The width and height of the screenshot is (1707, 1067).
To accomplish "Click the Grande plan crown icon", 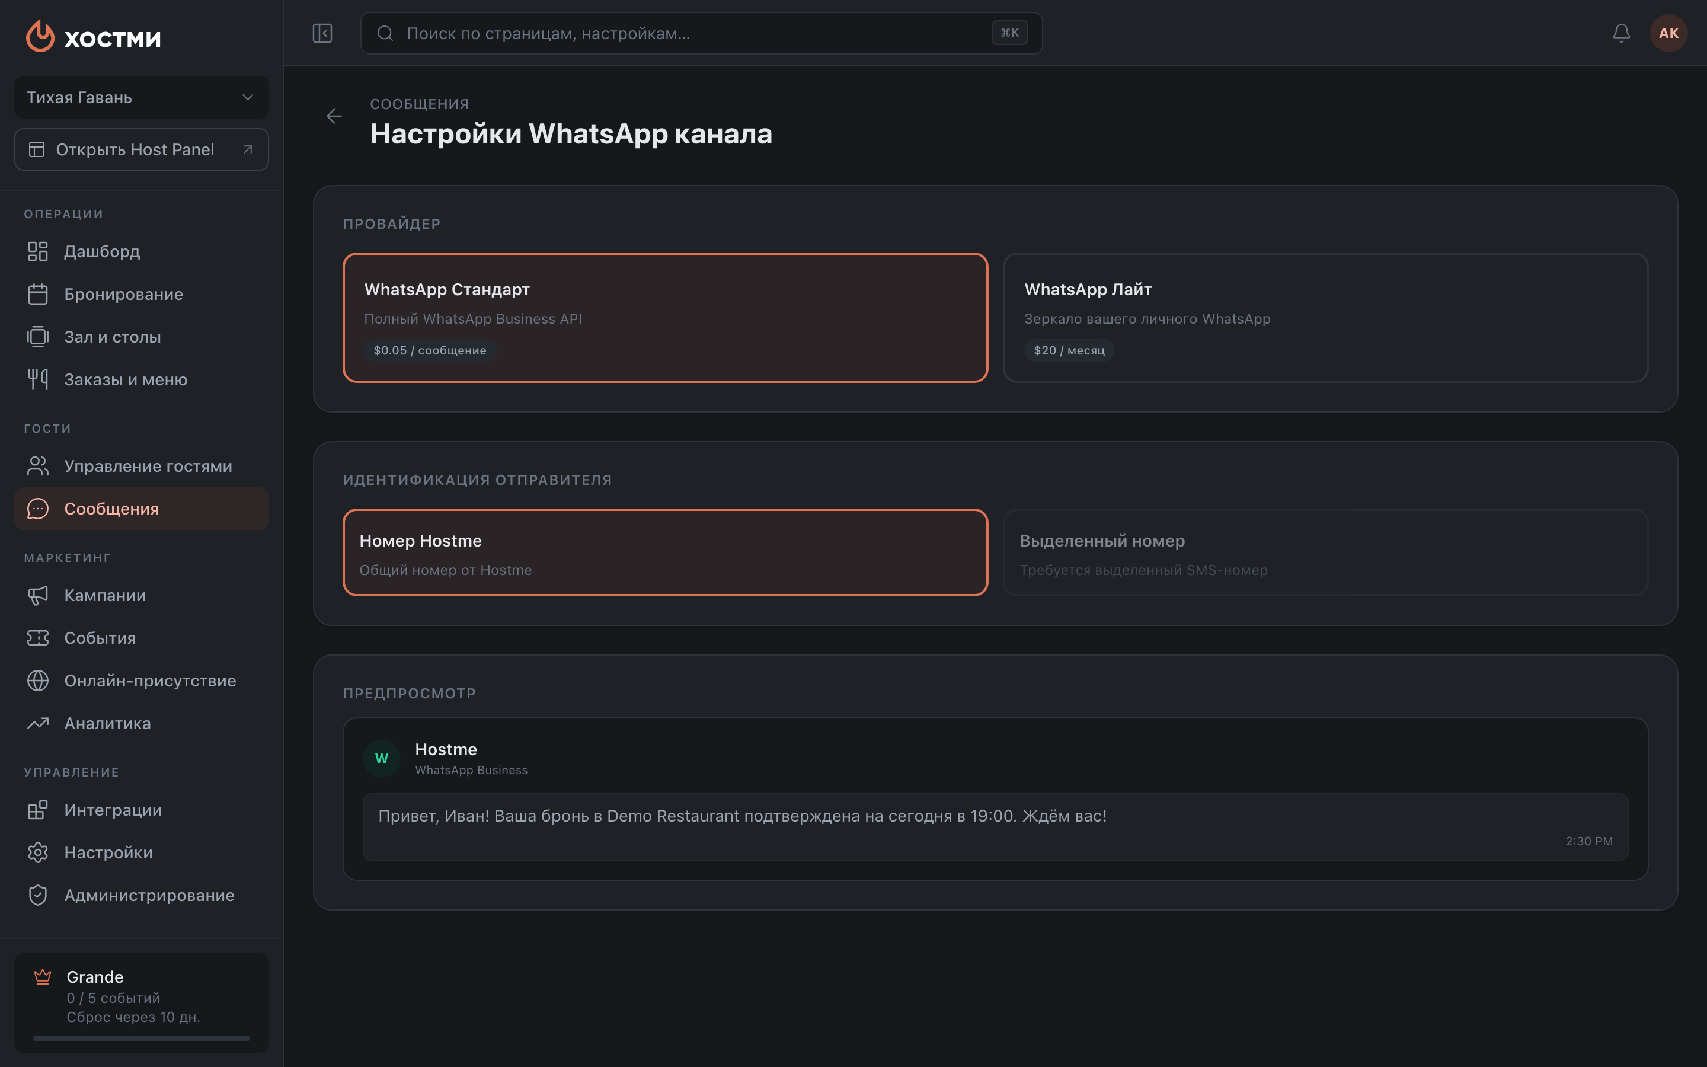I will [43, 977].
